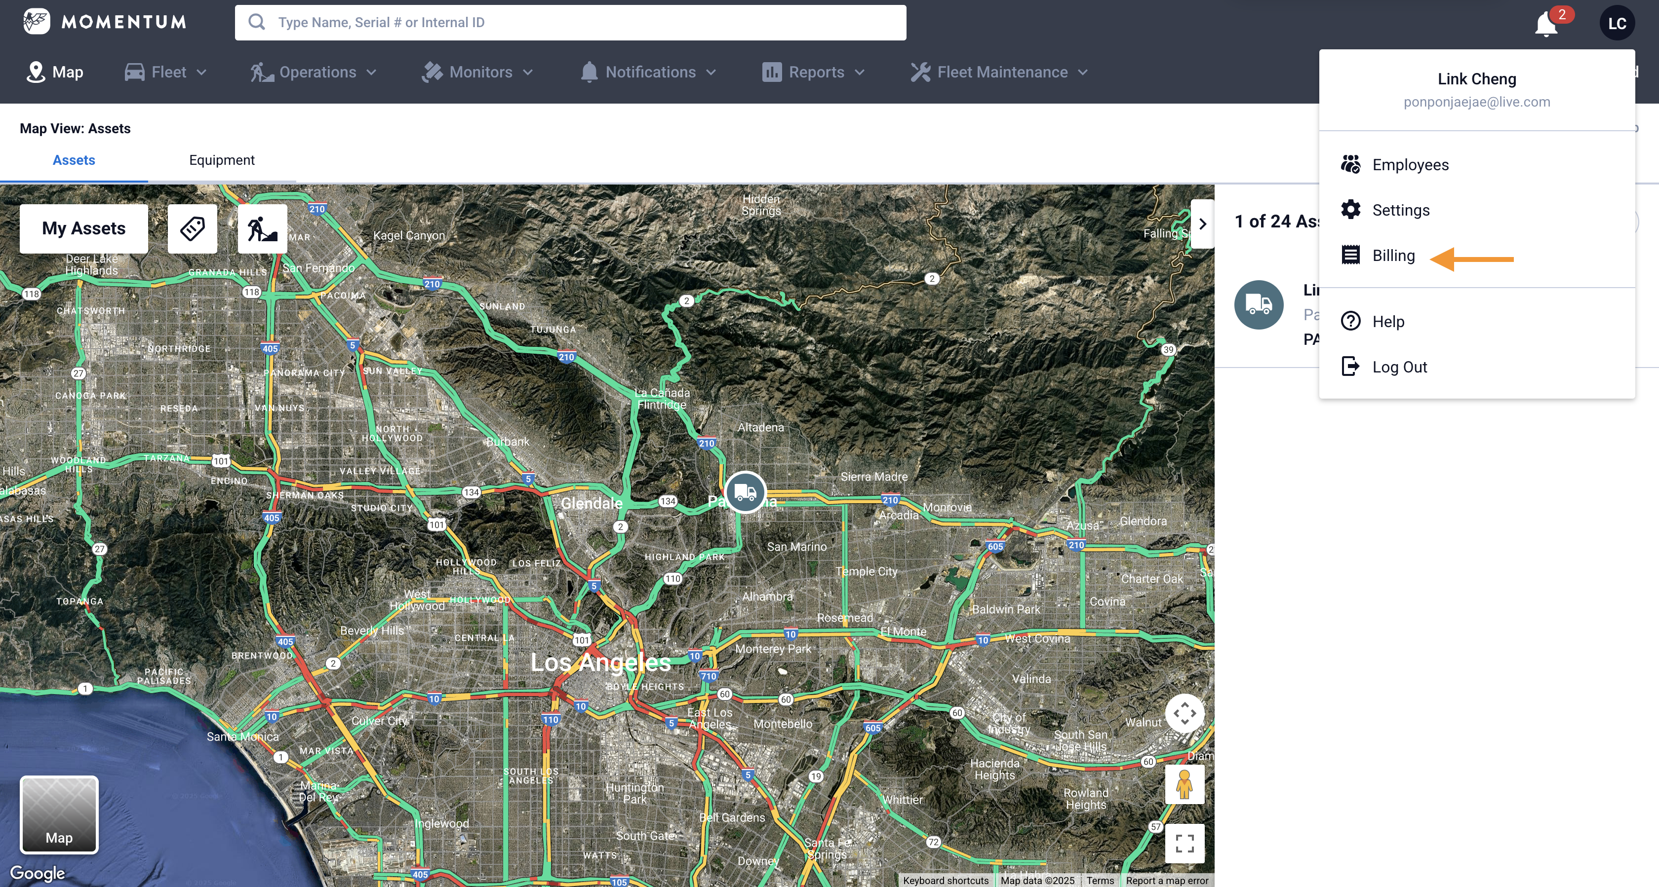Click the map camera controls icon
1659x887 pixels.
[x=1185, y=713]
